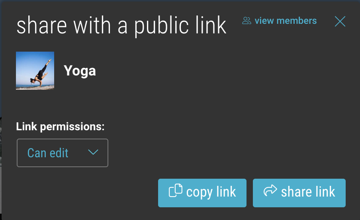Open the view members link
Screen dimensions: 360x220
click(280, 21)
